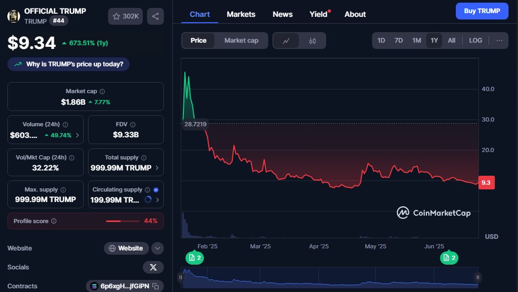The height and width of the screenshot is (292, 518).
Task: Click the #44 rank badge
Action: point(58,21)
